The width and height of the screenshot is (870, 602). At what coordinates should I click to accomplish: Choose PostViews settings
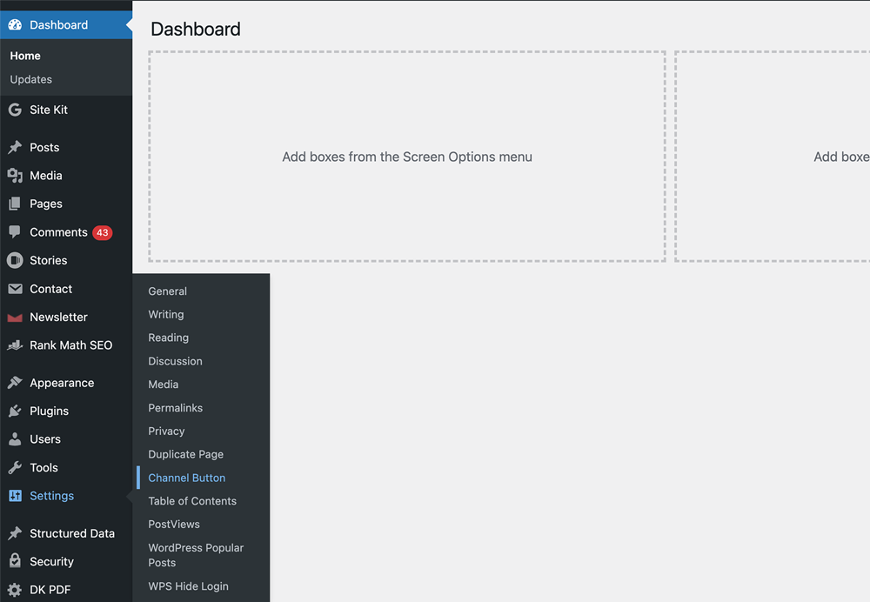pos(174,525)
